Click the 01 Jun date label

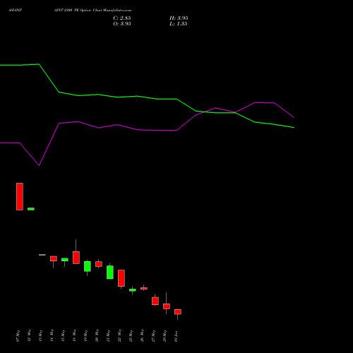click(176, 336)
